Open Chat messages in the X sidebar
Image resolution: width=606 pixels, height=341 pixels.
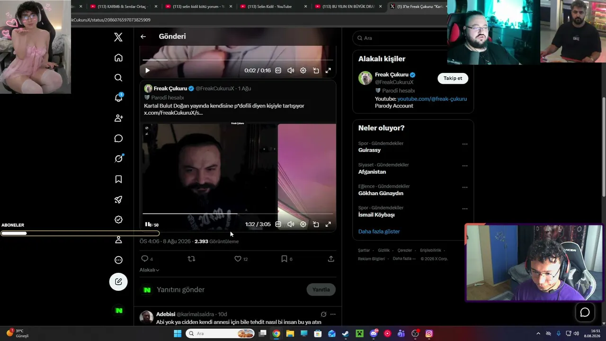[118, 138]
